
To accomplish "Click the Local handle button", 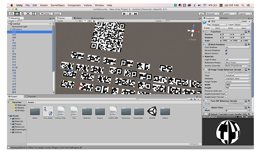I will (56, 14).
